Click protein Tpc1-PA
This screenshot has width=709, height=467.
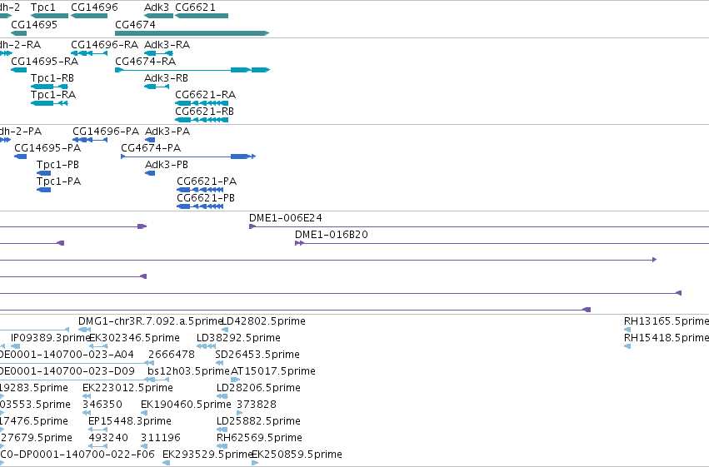(59, 181)
